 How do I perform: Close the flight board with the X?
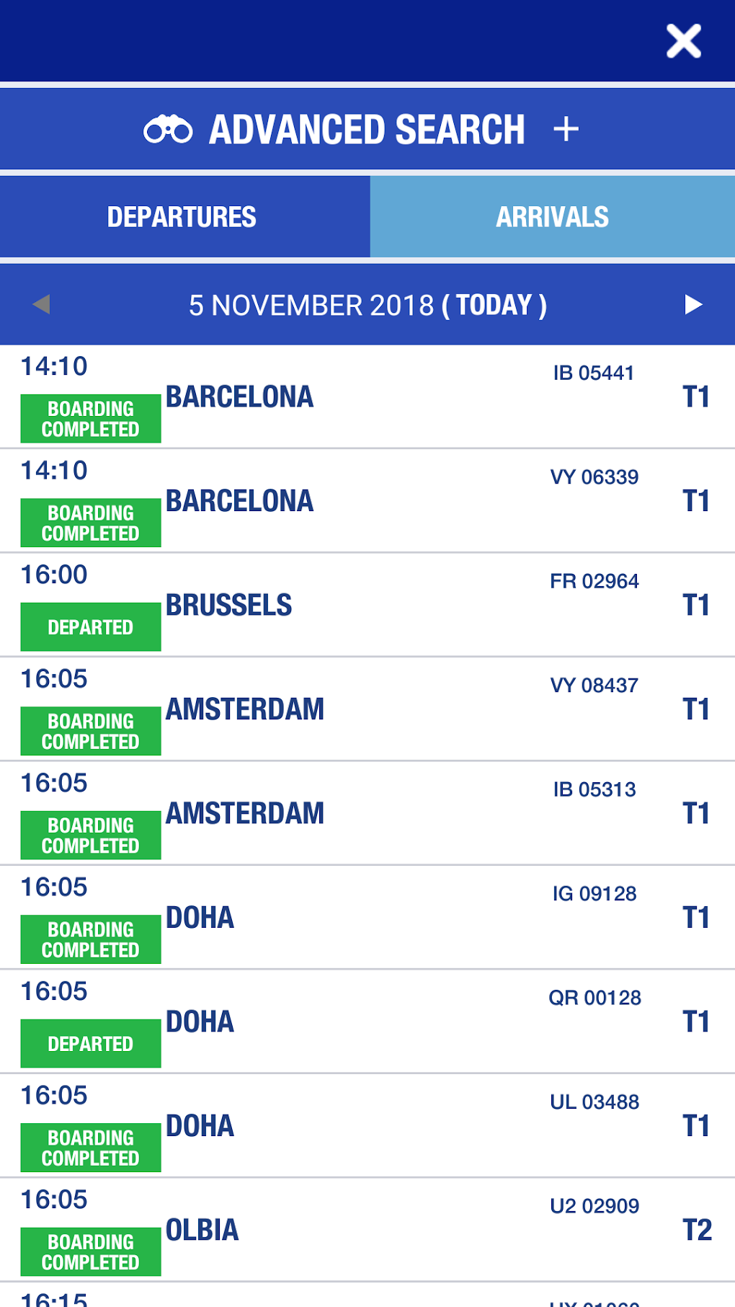coord(683,41)
